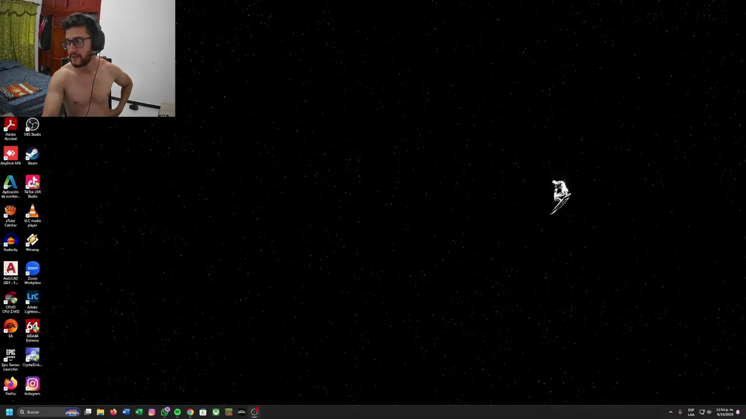Viewport: 746px width, 419px height.
Task: Open Microsoft Store from the taskbar
Action: pyautogui.click(x=203, y=412)
